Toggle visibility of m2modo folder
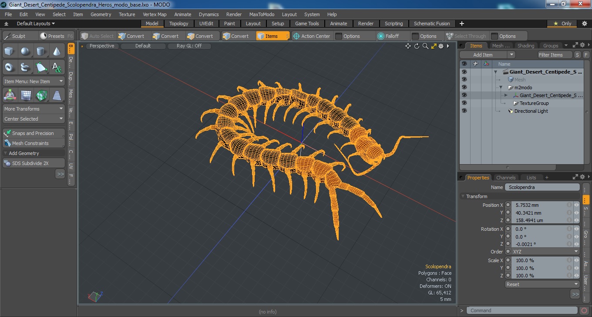592x317 pixels. click(464, 88)
